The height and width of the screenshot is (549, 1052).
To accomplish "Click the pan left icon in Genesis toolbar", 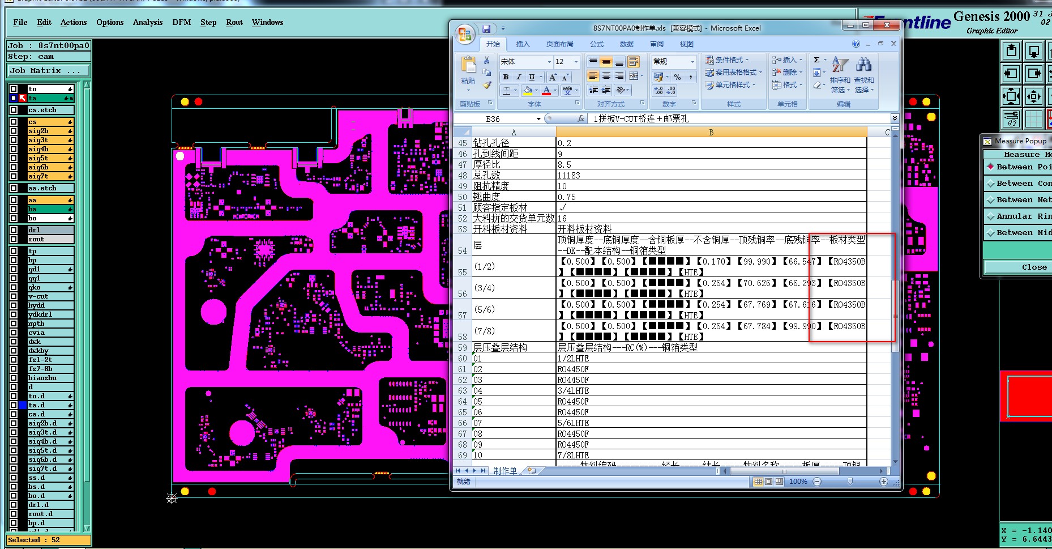I will pyautogui.click(x=1011, y=74).
